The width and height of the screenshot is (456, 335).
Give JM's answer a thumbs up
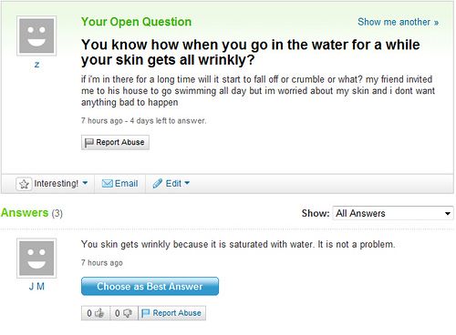click(x=99, y=313)
